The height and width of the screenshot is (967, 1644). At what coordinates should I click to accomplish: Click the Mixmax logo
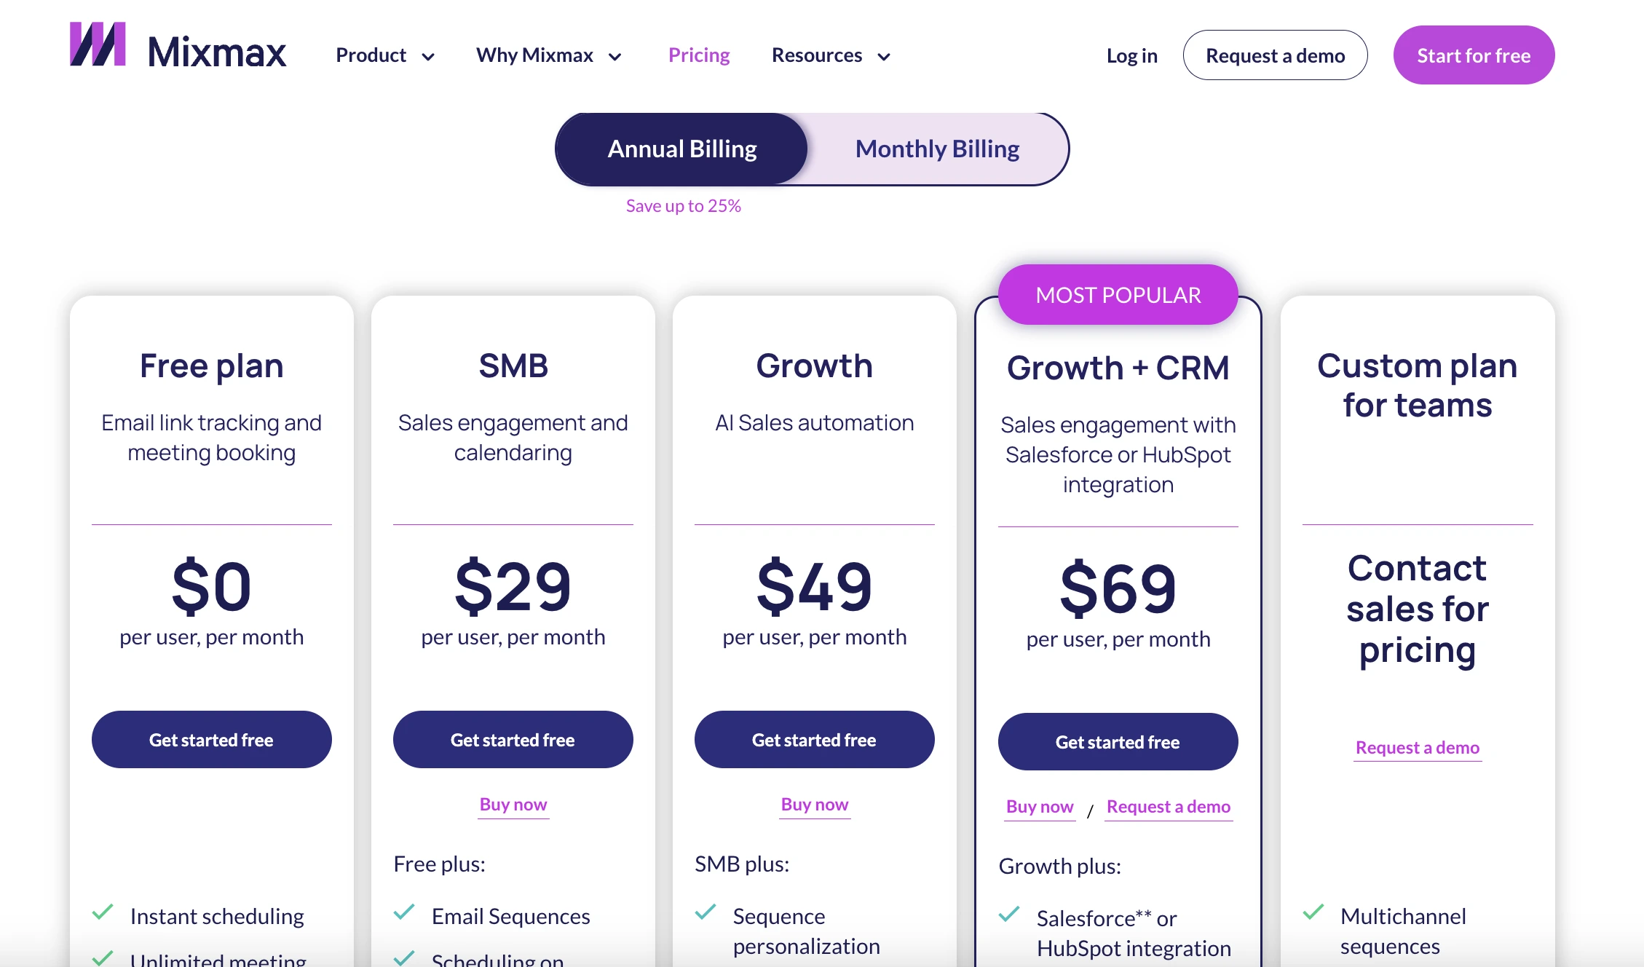pos(177,53)
